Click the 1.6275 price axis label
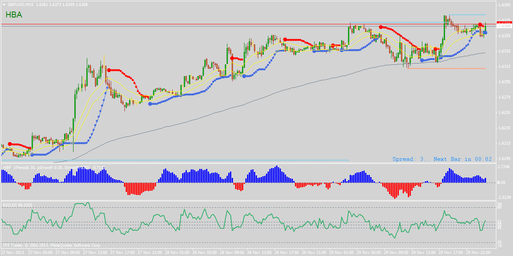The image size is (513, 256). (504, 97)
